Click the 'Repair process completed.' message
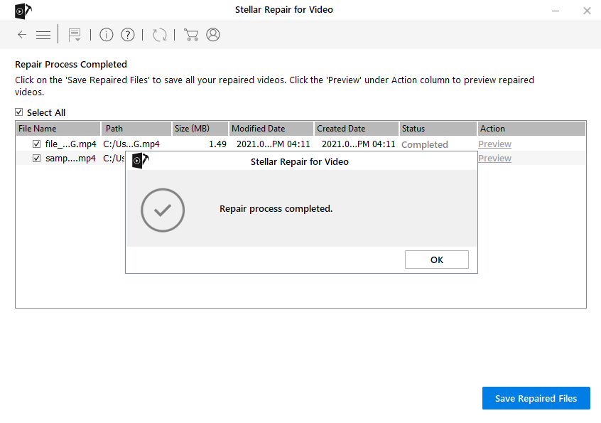 coord(276,208)
